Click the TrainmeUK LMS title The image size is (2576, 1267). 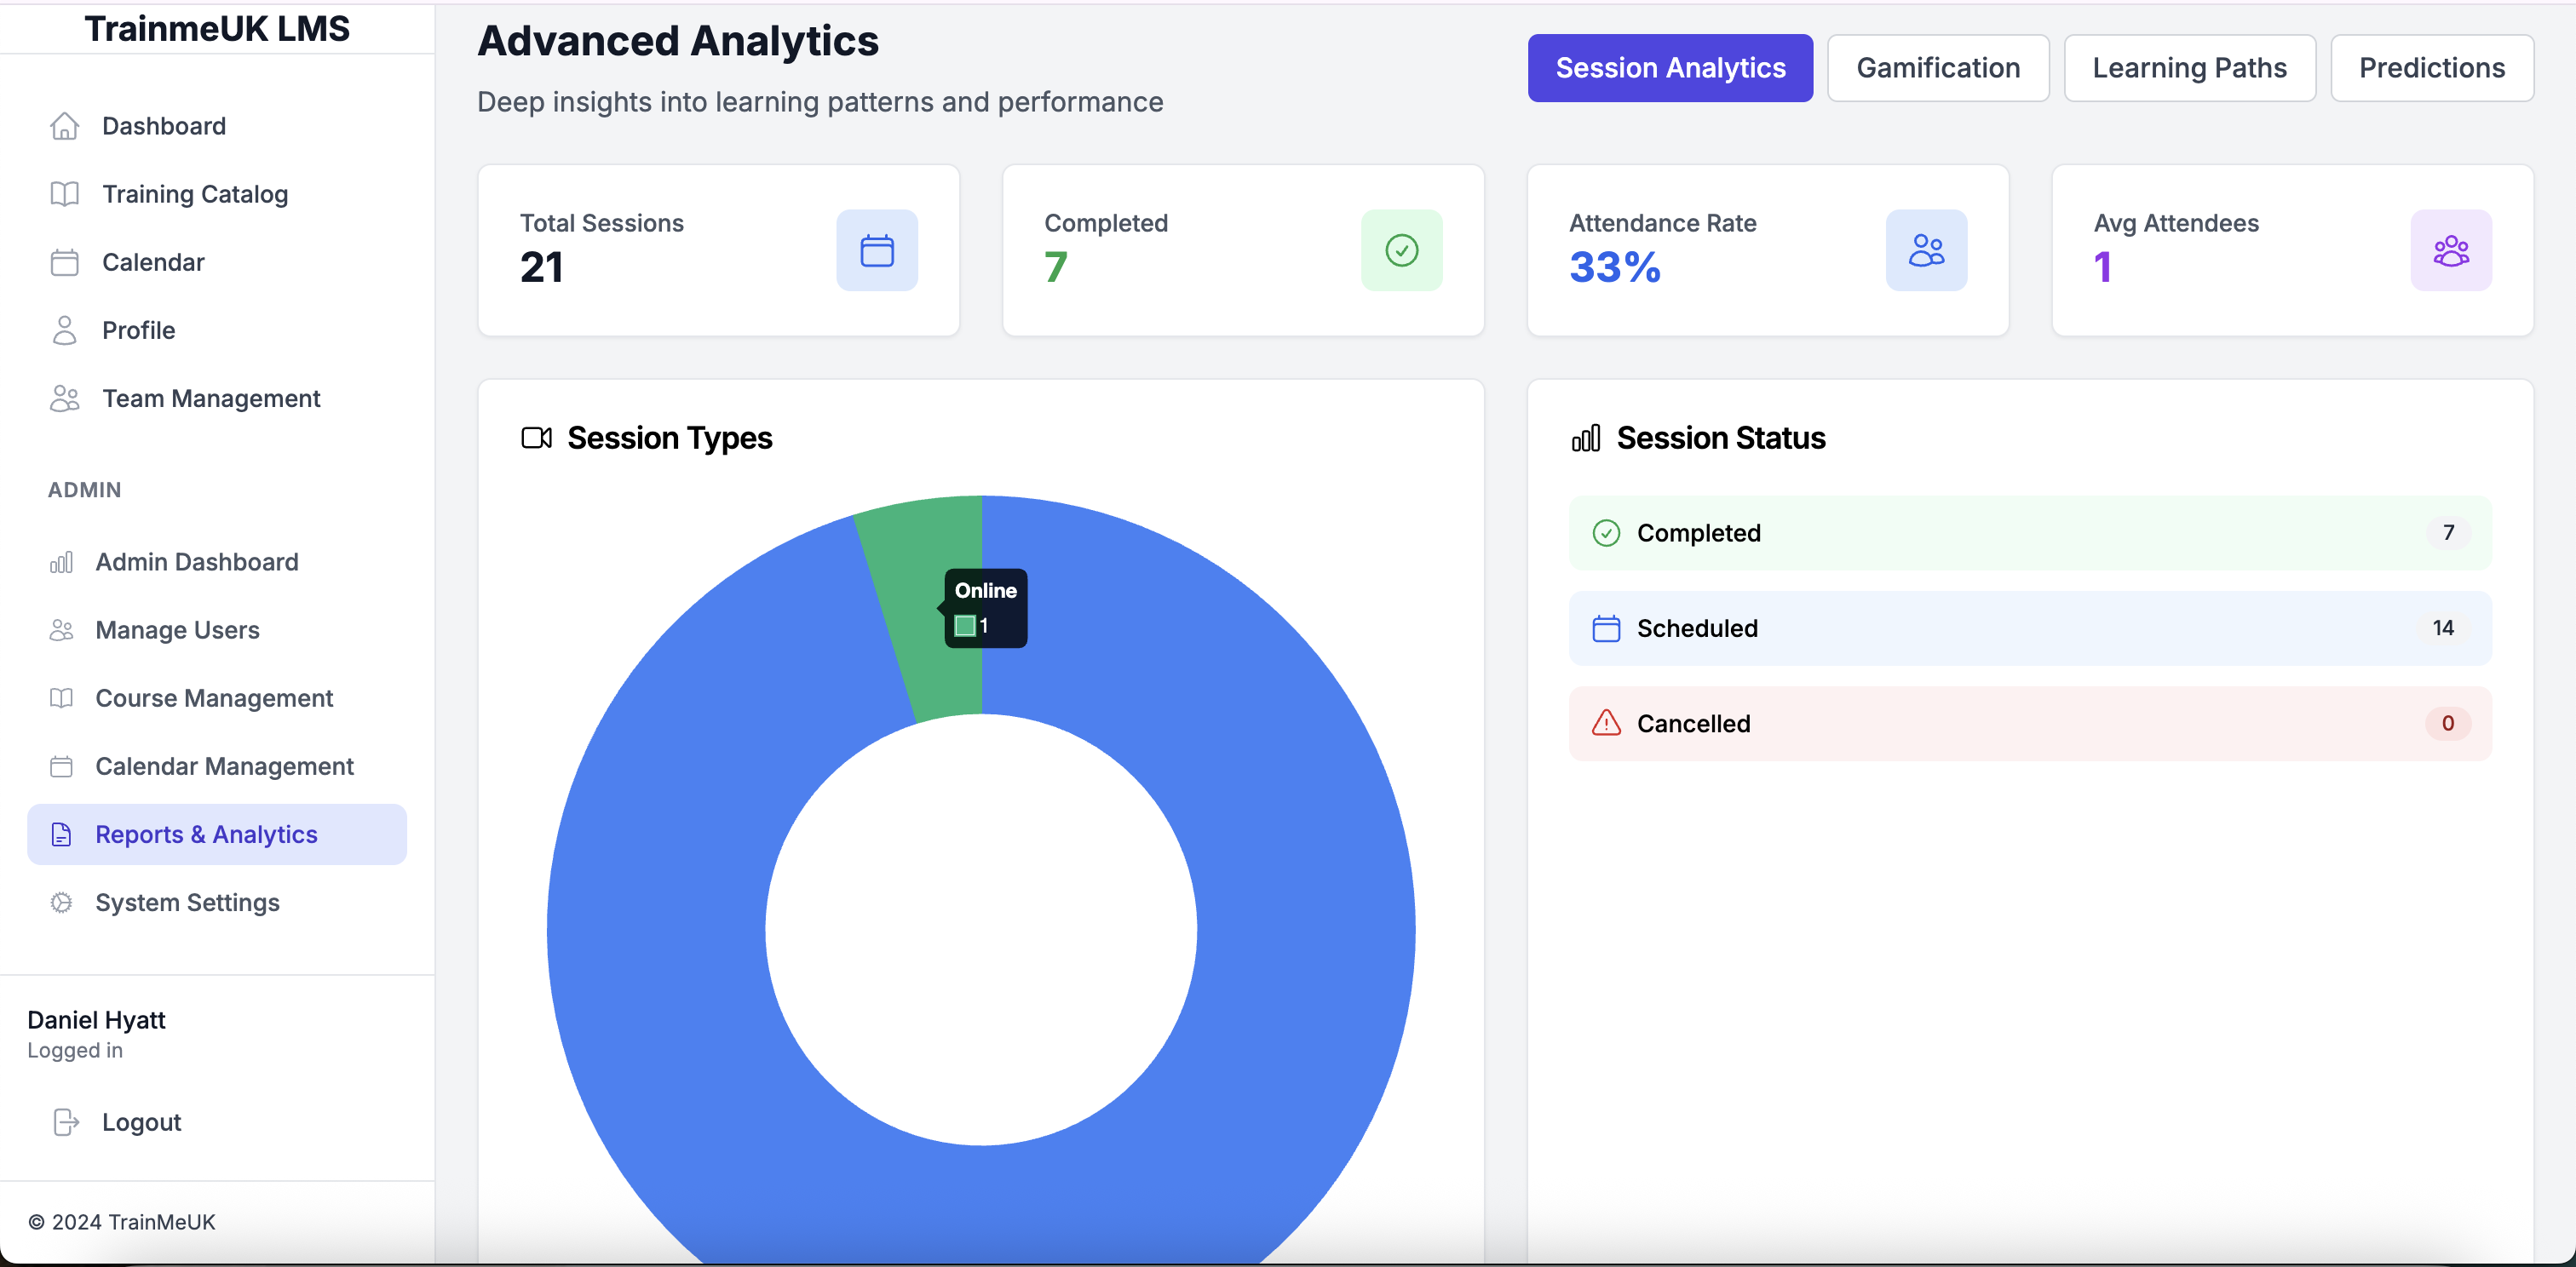click(217, 29)
